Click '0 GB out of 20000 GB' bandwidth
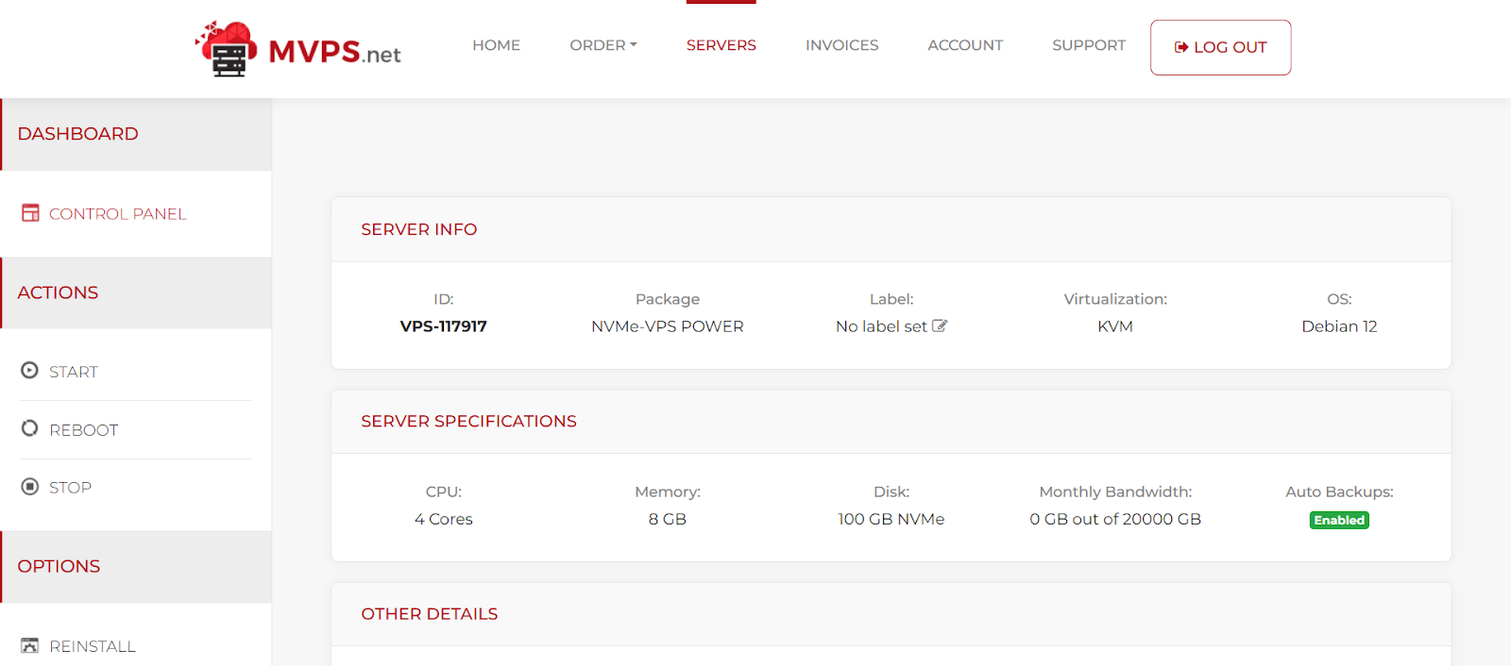Screen dimensions: 1511x666 [x=1115, y=519]
